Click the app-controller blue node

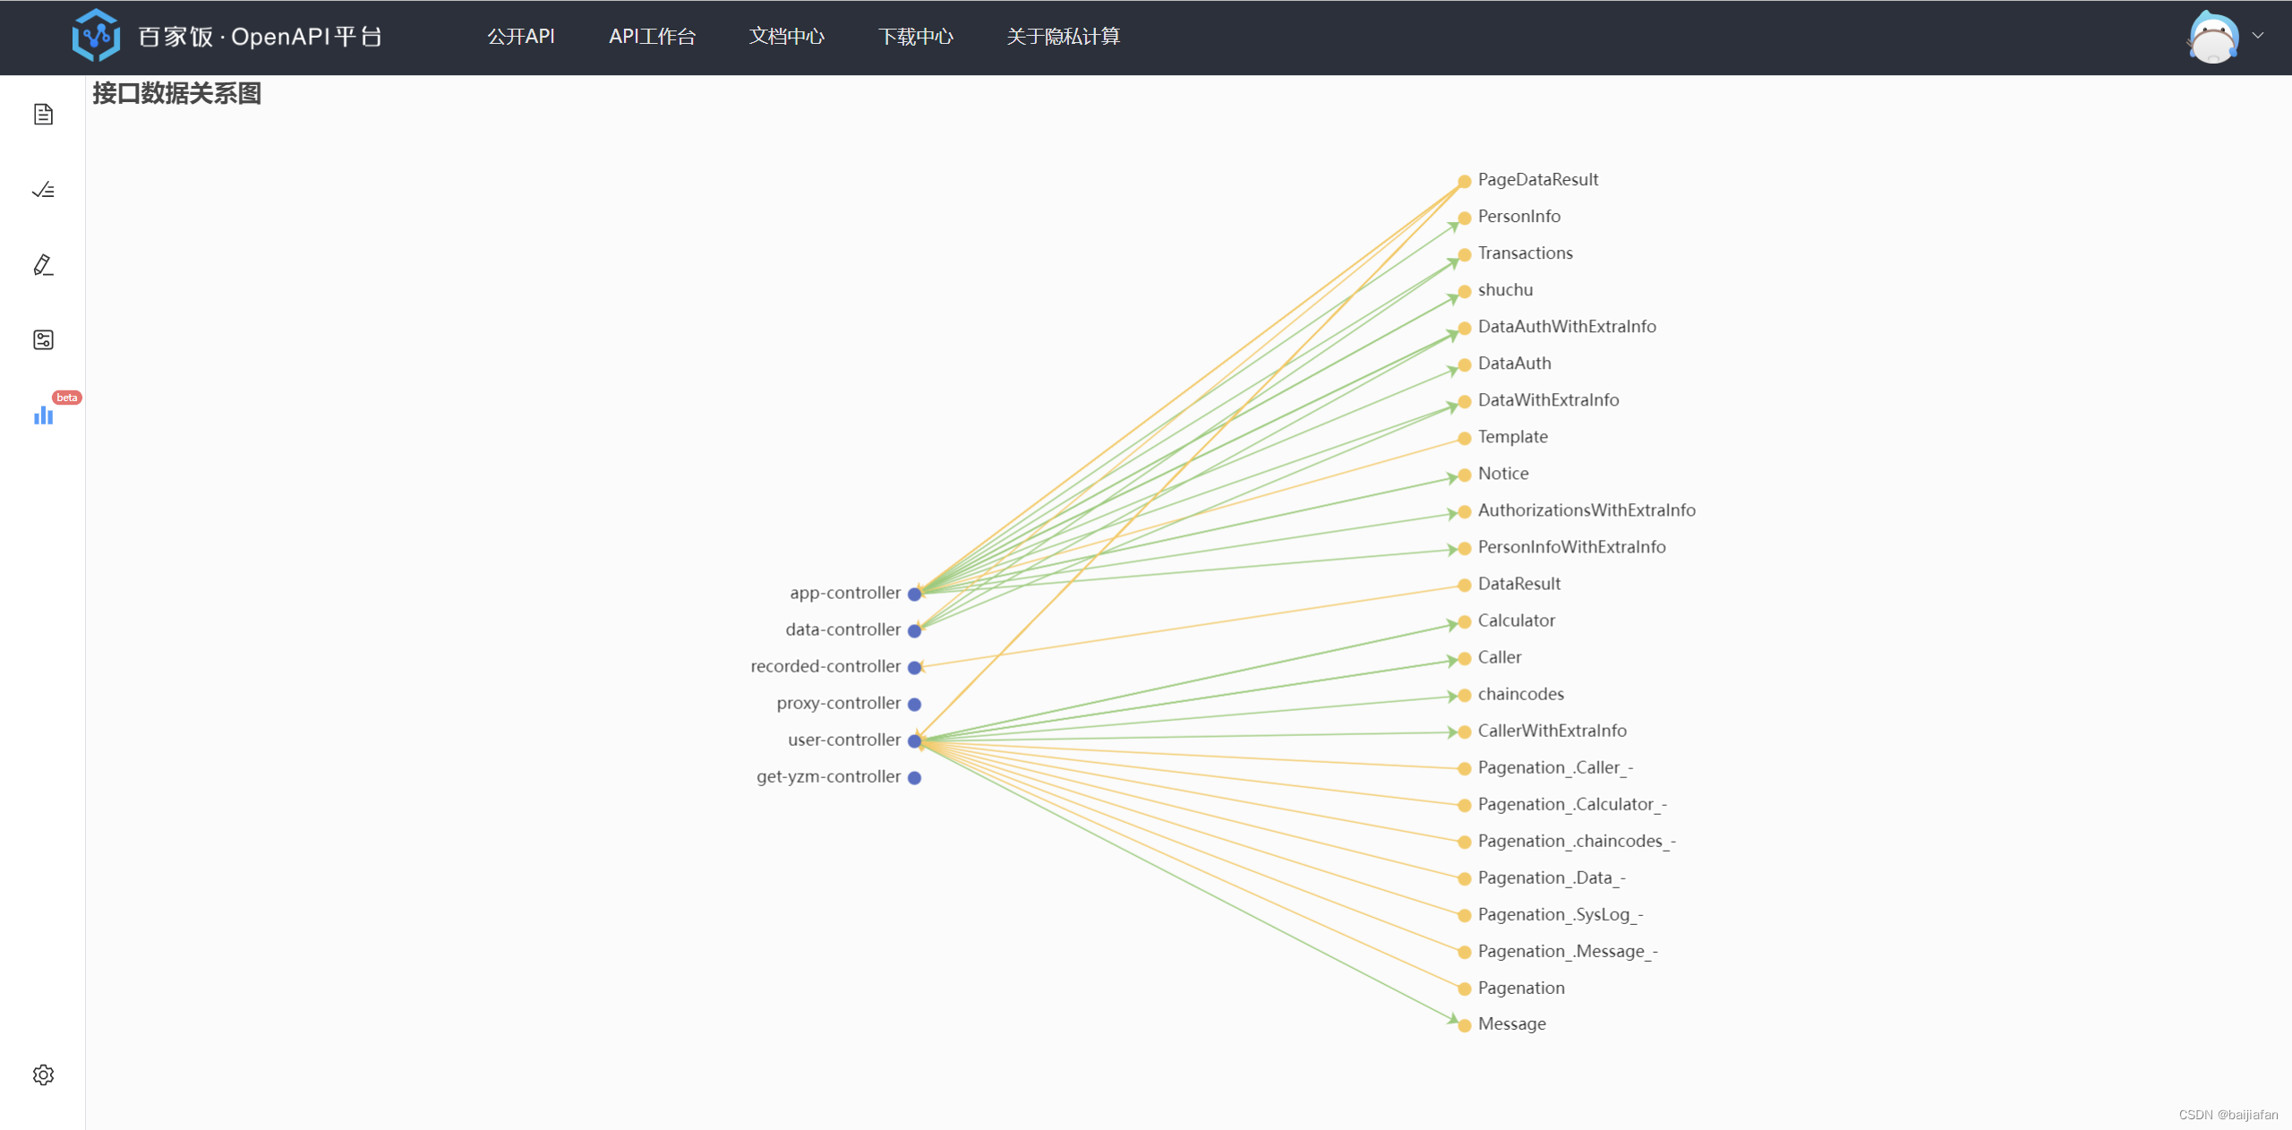tap(914, 594)
